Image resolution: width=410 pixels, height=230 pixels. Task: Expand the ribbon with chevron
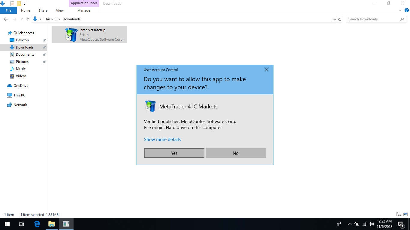click(400, 10)
